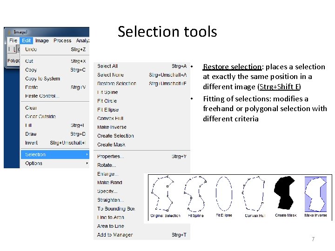335x251 pixels.
Task: Open Rotate... entry
Action: (142, 165)
